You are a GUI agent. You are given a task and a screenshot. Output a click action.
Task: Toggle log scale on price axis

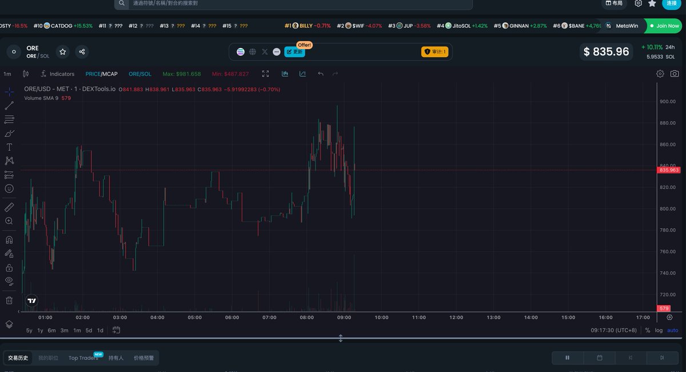pyautogui.click(x=659, y=330)
